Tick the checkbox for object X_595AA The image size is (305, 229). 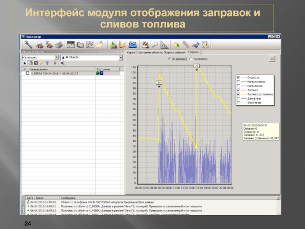(27, 73)
